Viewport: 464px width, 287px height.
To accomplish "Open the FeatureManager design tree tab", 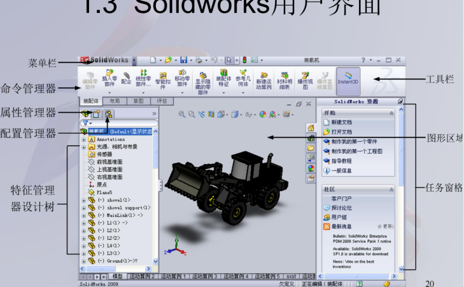I will click(85, 113).
